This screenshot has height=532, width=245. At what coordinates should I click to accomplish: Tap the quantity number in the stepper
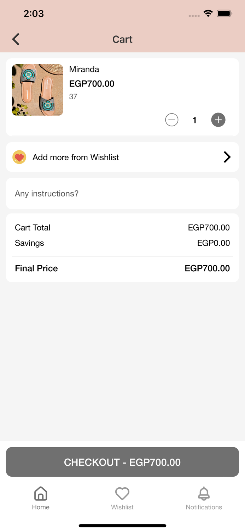pyautogui.click(x=194, y=120)
